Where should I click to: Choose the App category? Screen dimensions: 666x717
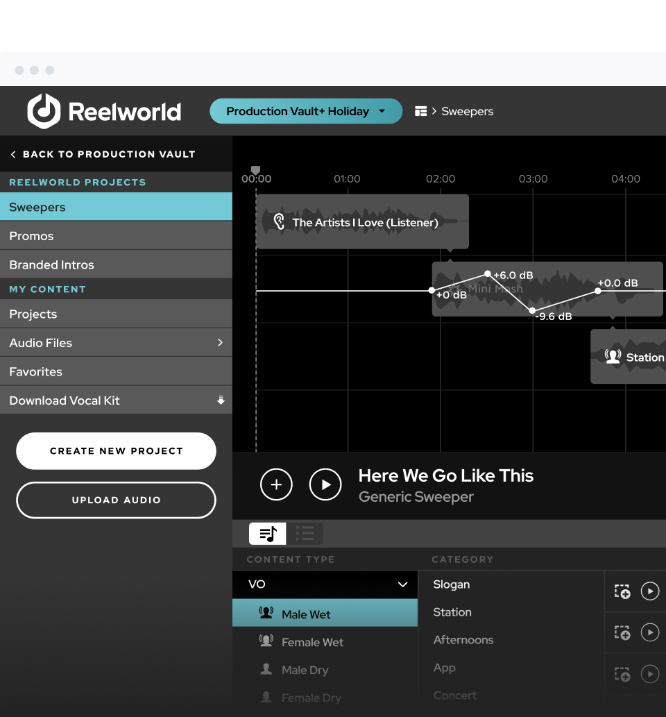pyautogui.click(x=444, y=668)
